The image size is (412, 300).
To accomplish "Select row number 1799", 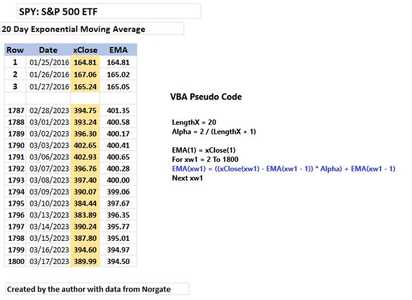I will (15, 250).
